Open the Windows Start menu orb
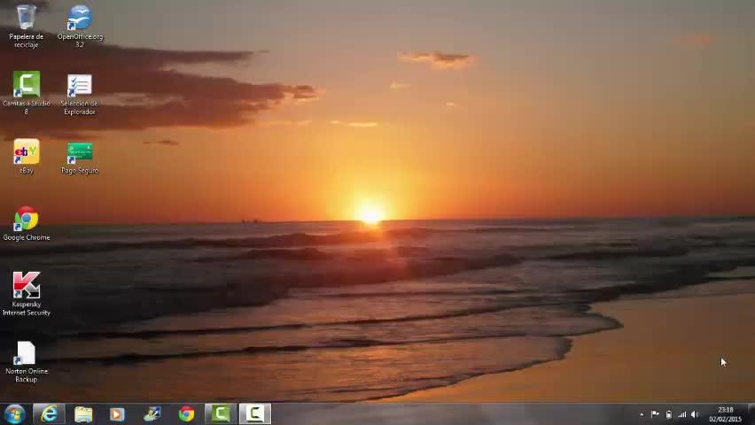The image size is (755, 425). (14, 414)
